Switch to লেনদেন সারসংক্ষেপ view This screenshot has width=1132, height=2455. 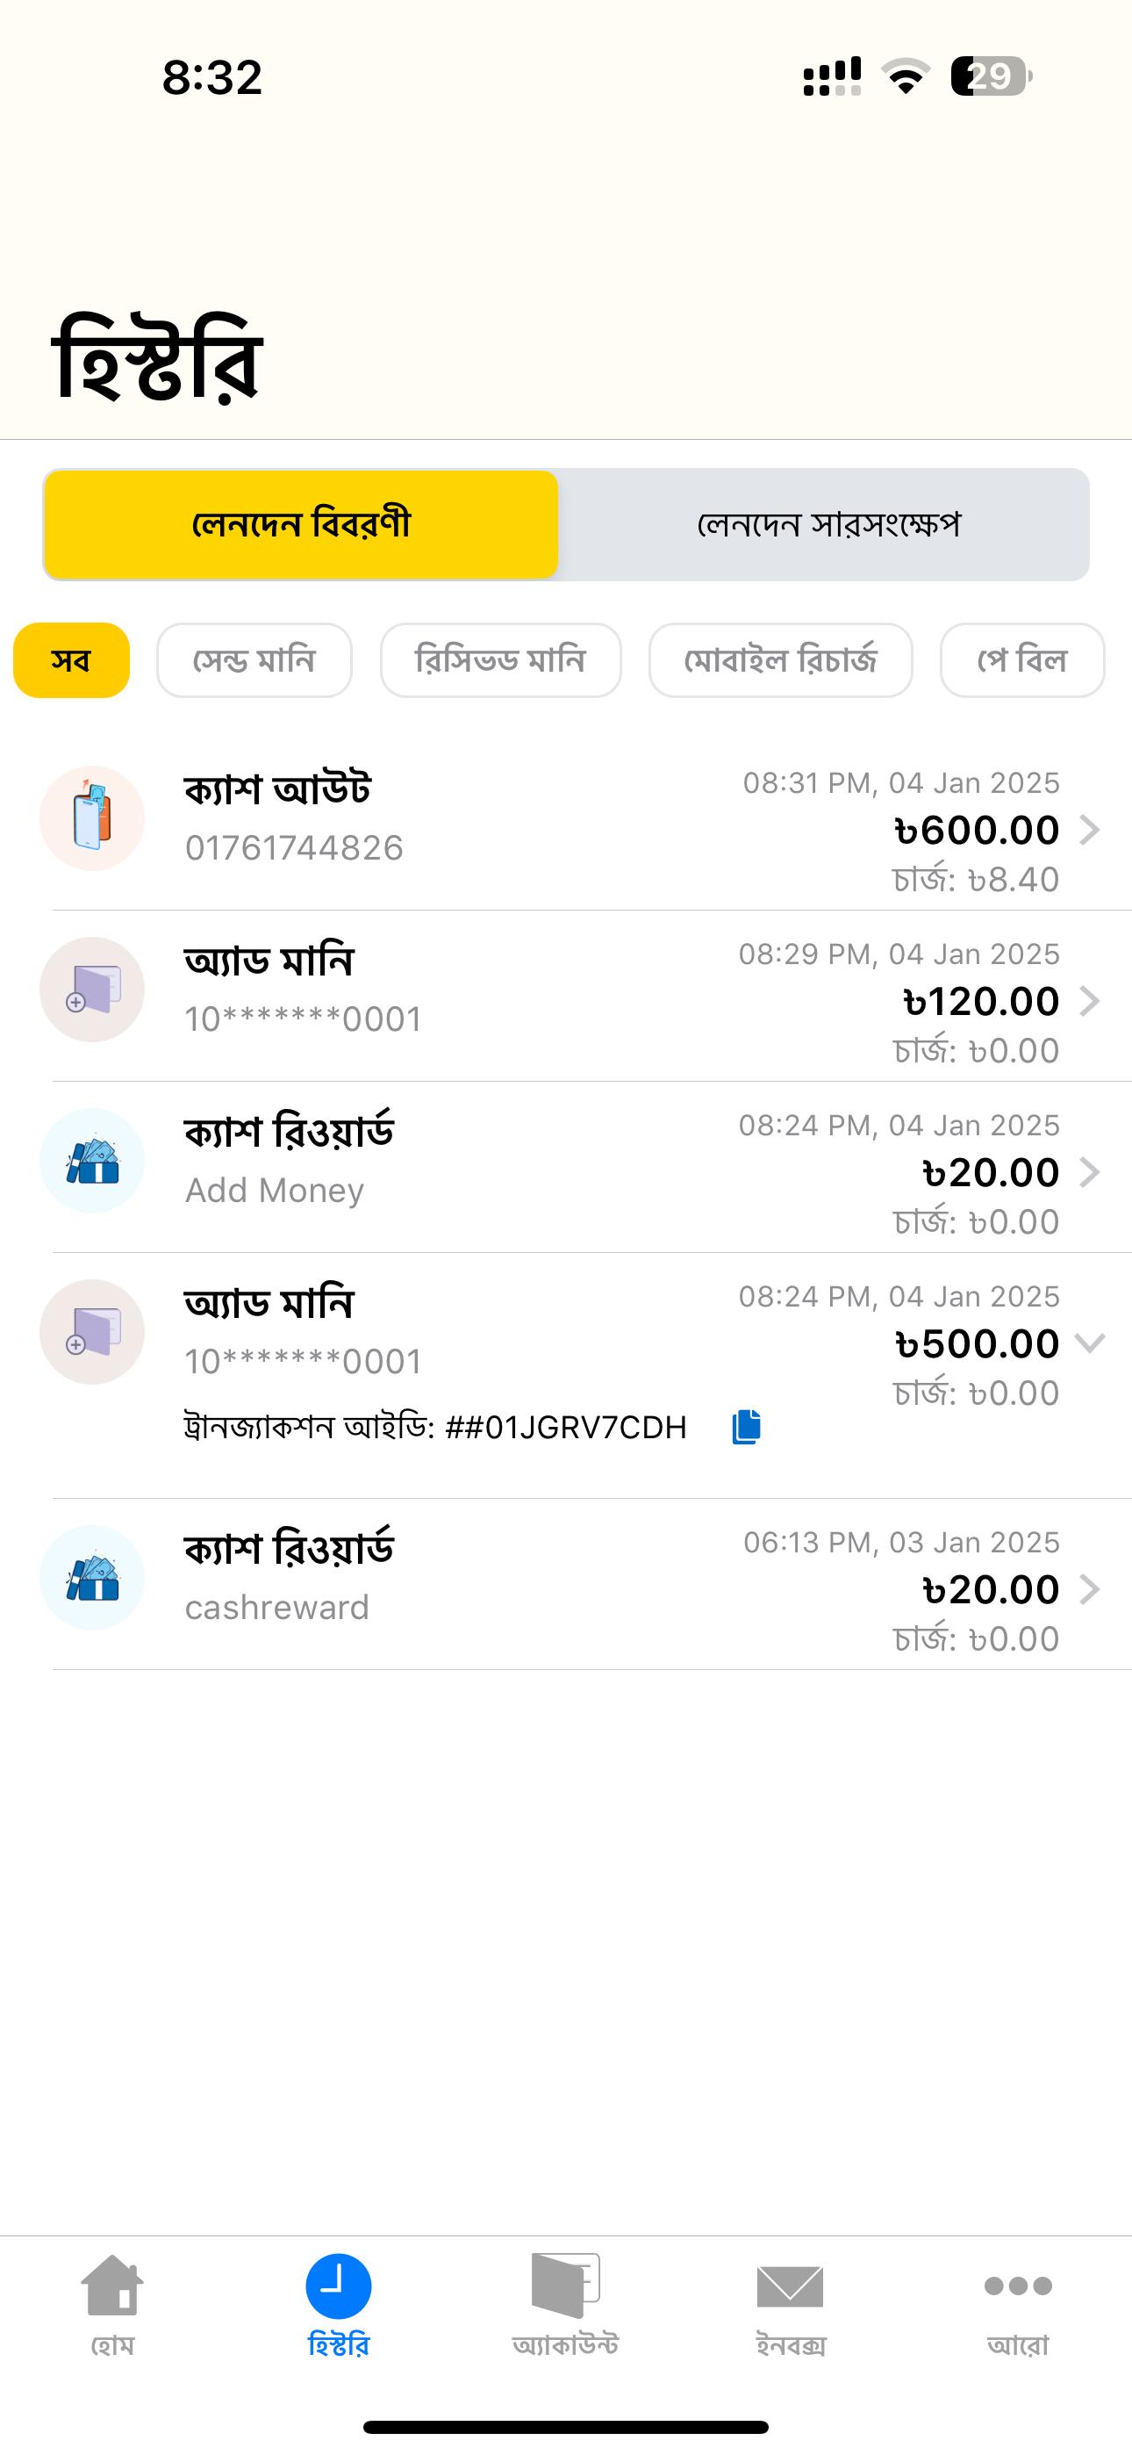point(828,524)
